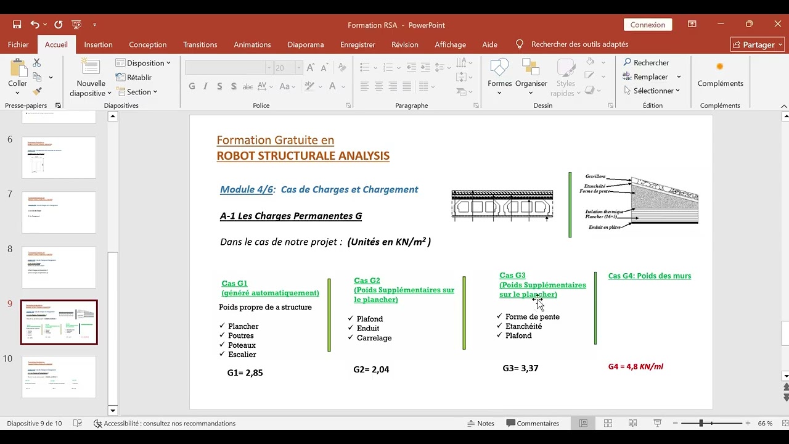Click the zoom slider handle
The image size is (789, 444).
(701, 423)
